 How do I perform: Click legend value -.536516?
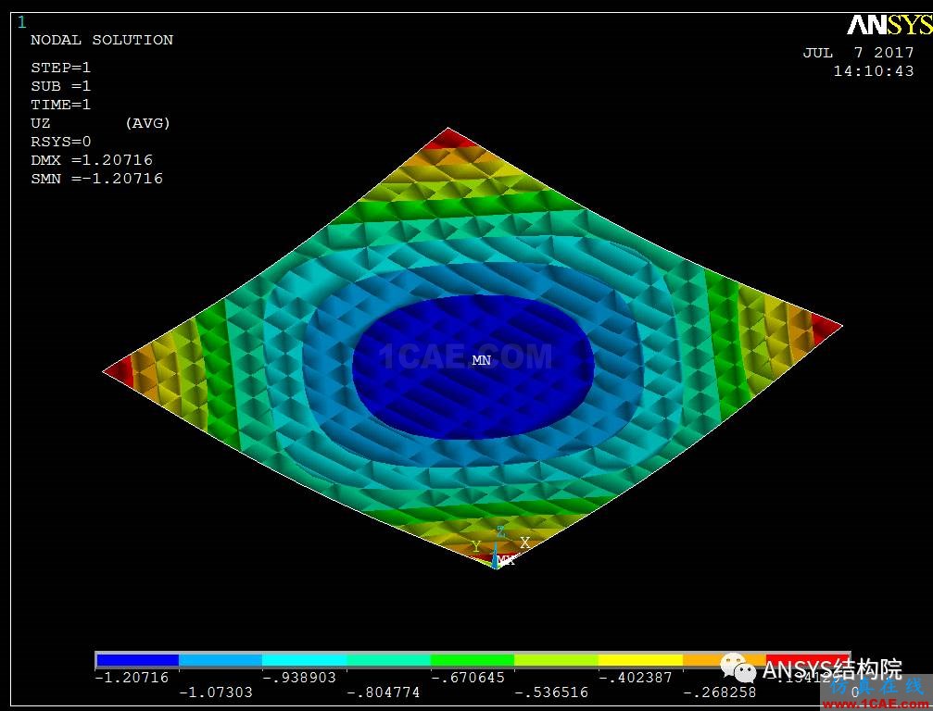[x=551, y=692]
